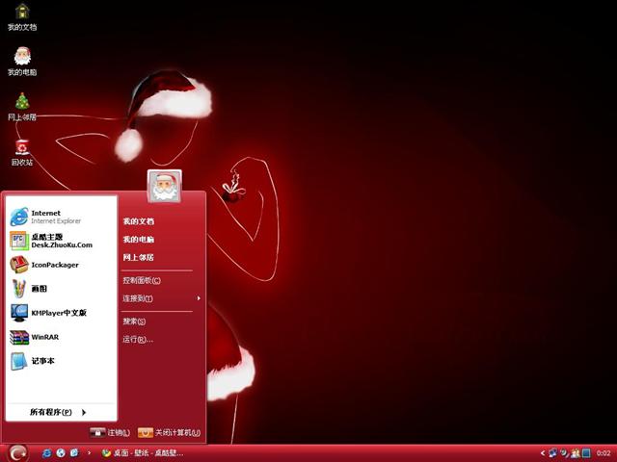Click the 注销(L) log off button
This screenshot has width=617, height=462.
coord(109,433)
